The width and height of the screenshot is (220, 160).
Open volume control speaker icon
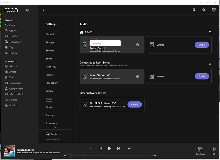[x=213, y=149]
